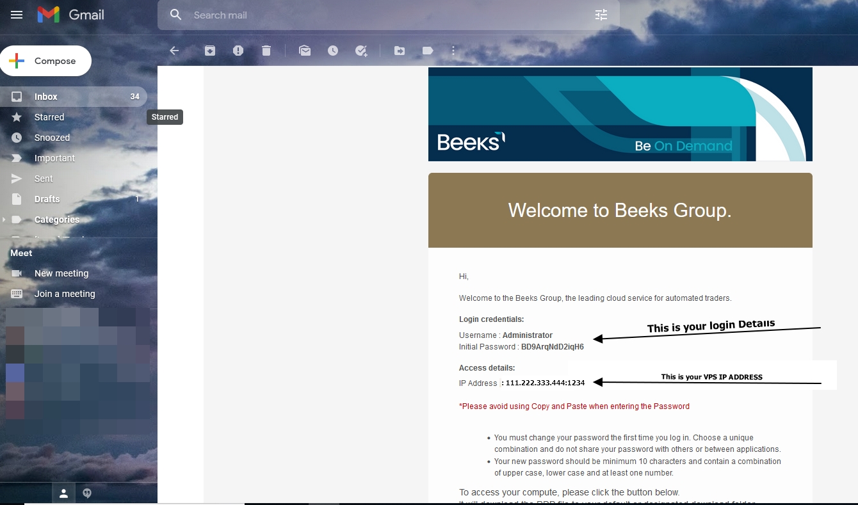Click the Gmail logo
This screenshot has height=505, width=858.
pos(70,15)
